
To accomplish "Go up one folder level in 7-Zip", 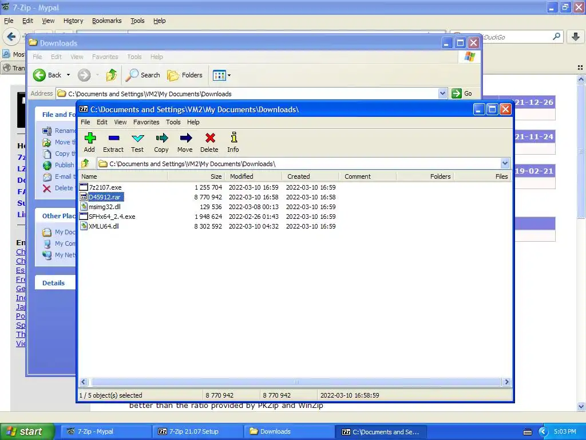I will [86, 163].
